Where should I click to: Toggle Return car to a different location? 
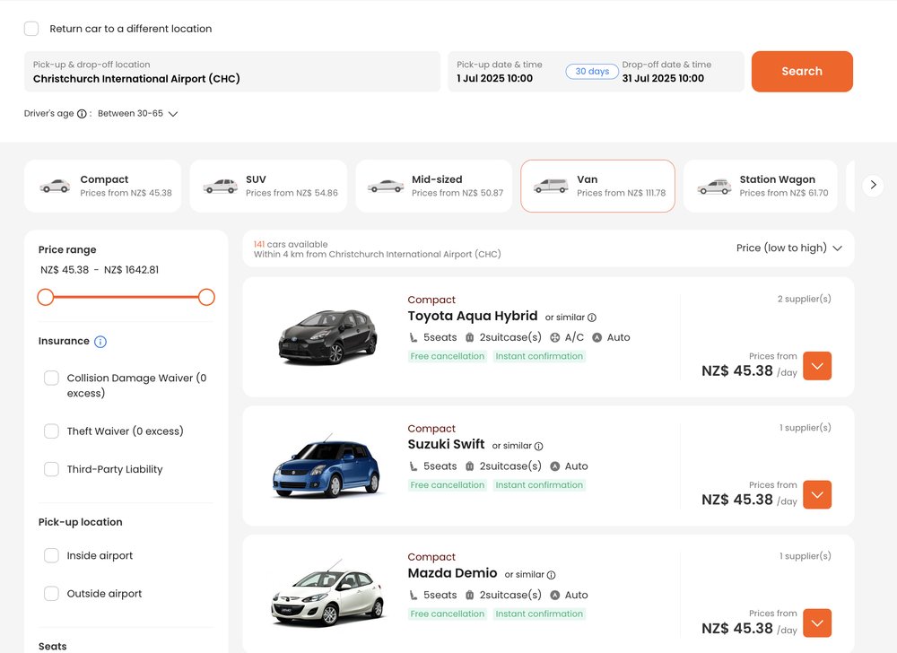click(31, 28)
